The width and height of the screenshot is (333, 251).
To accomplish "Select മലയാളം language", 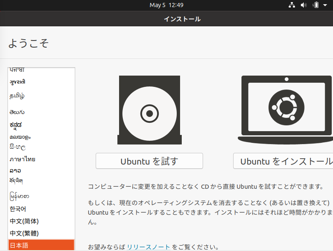I will 41,137.
